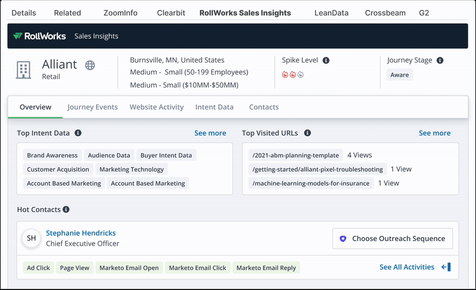Click /2021-abm-planning-template URL chip
The width and height of the screenshot is (476, 290).
(x=296, y=155)
